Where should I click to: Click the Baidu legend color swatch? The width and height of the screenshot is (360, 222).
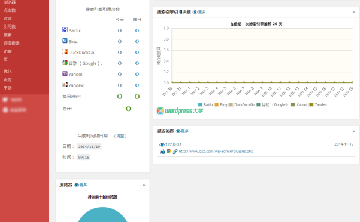(200, 104)
